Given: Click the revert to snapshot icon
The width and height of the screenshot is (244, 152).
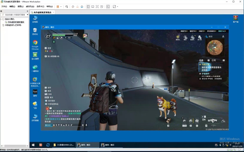Looking at the screenshot, I should point(77,7).
